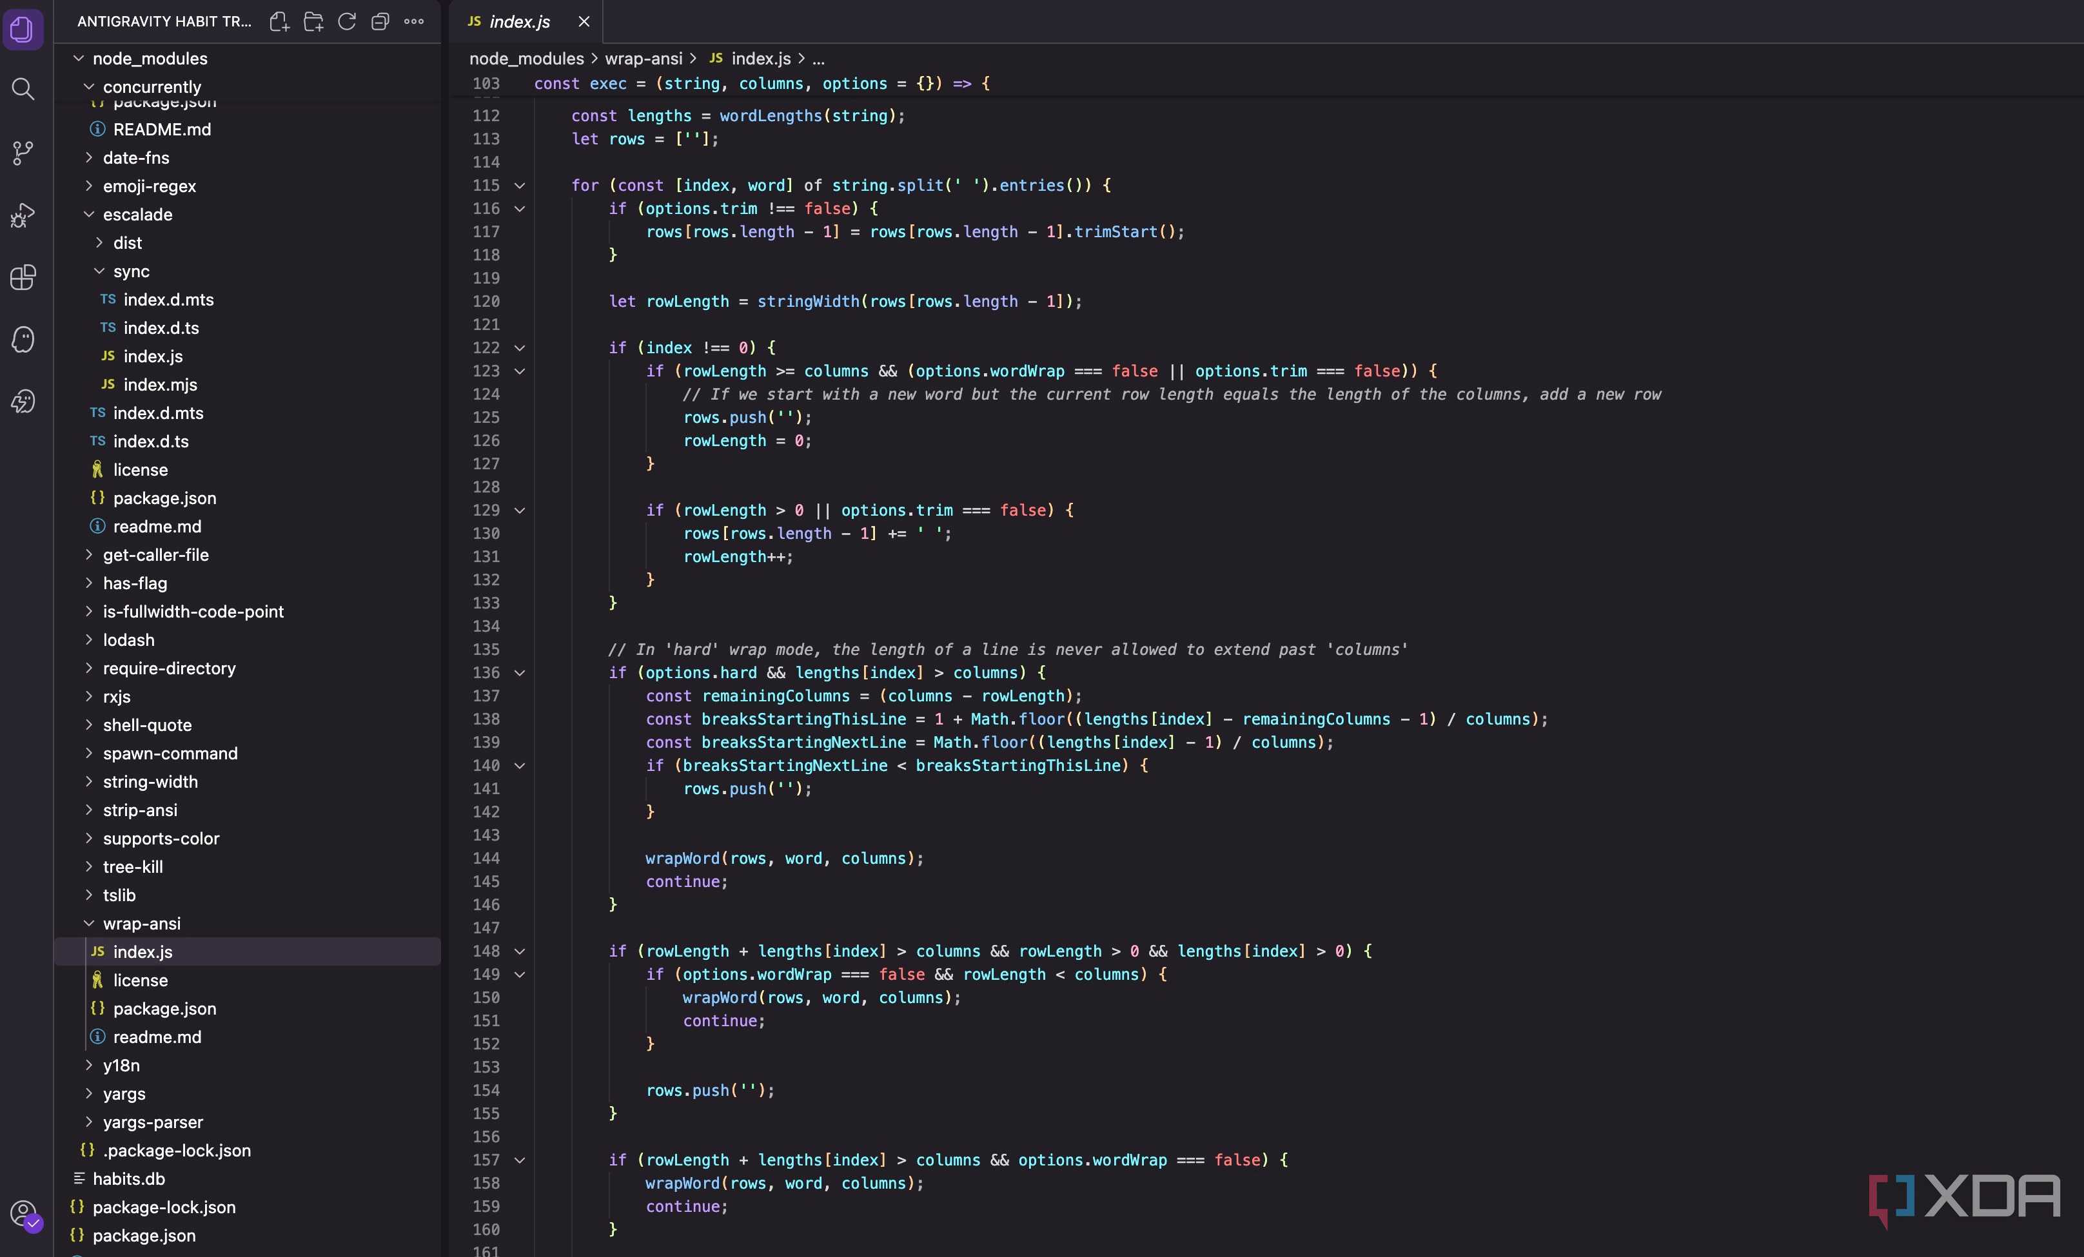Collapse the escalade folder
The image size is (2084, 1257).
[x=89, y=215]
